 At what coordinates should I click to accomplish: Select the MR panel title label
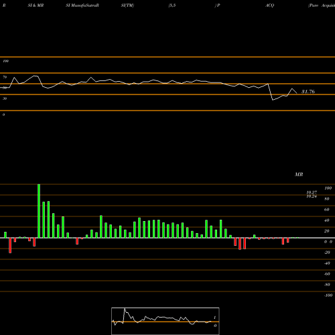click(299, 175)
